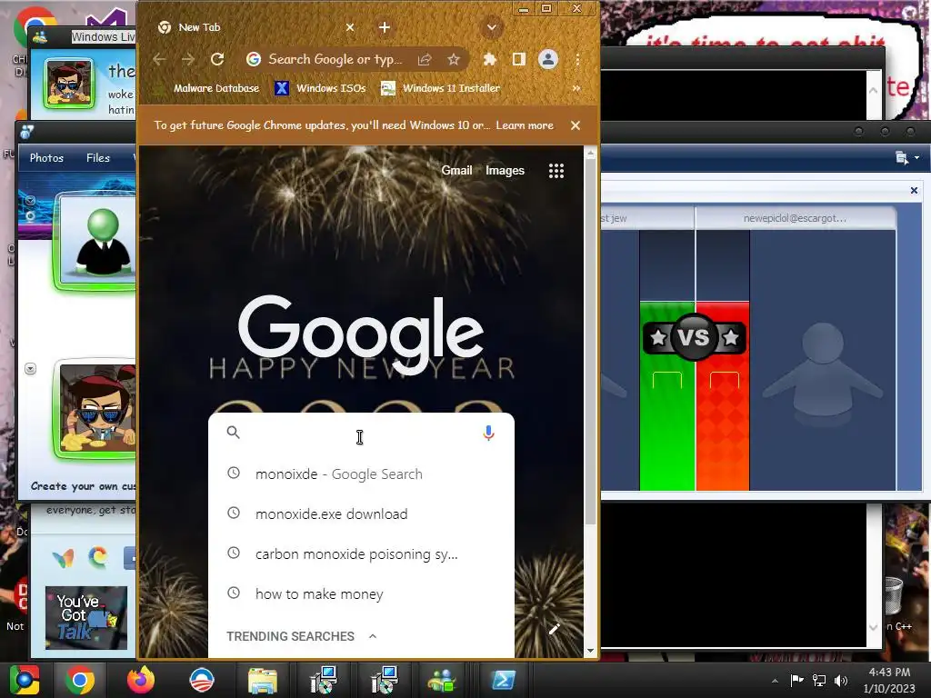The image size is (931, 698).
Task: Click the network tray icon
Action: point(819,680)
